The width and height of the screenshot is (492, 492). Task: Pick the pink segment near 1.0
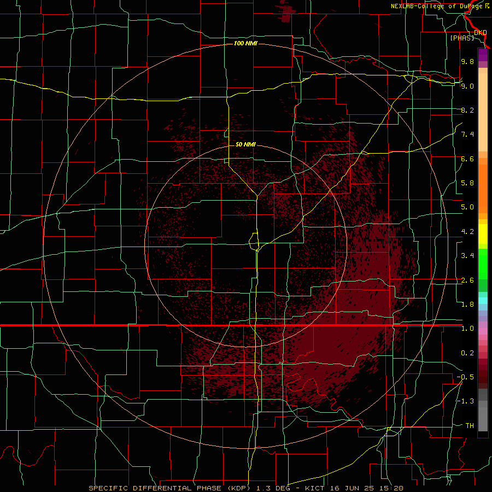(x=483, y=331)
